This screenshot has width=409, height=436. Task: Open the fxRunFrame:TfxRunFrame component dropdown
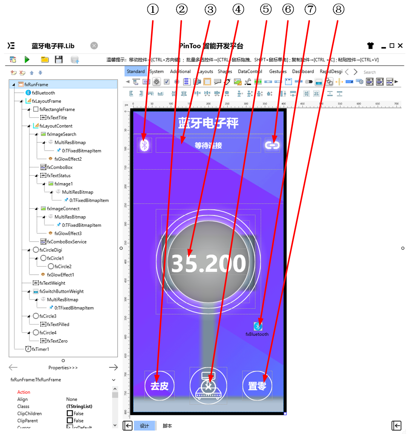coord(113,380)
